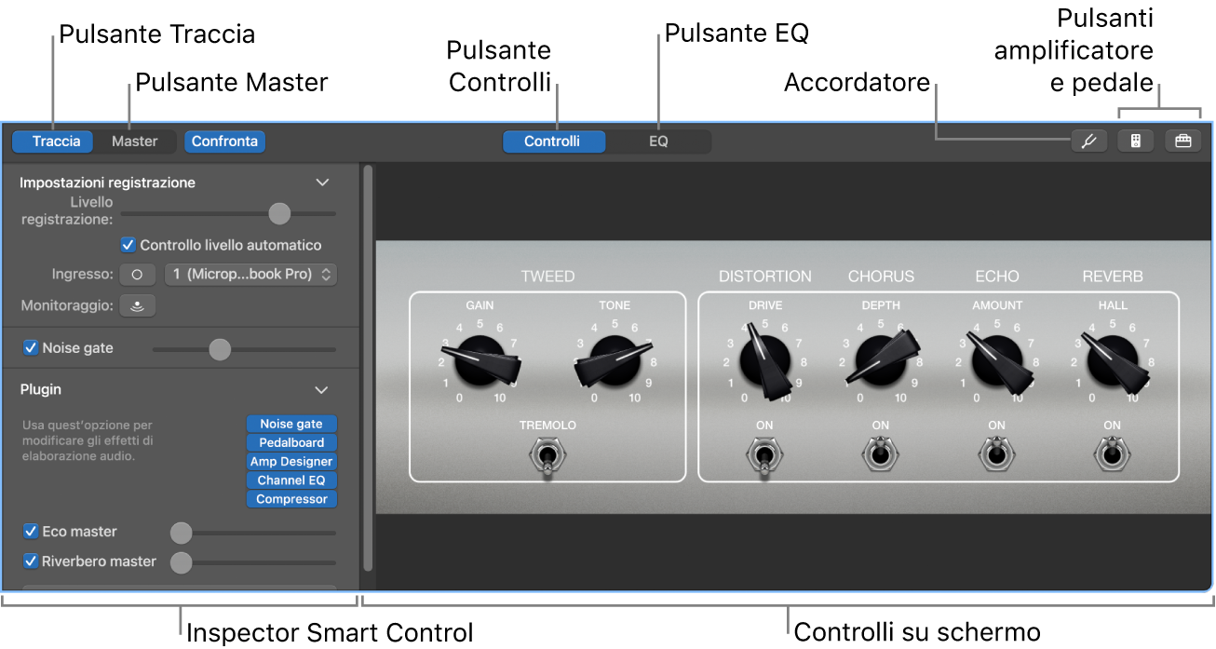Image resolution: width=1216 pixels, height=649 pixels.
Task: Toggle the Monitoraggio monitoring icon button
Action: (x=139, y=305)
